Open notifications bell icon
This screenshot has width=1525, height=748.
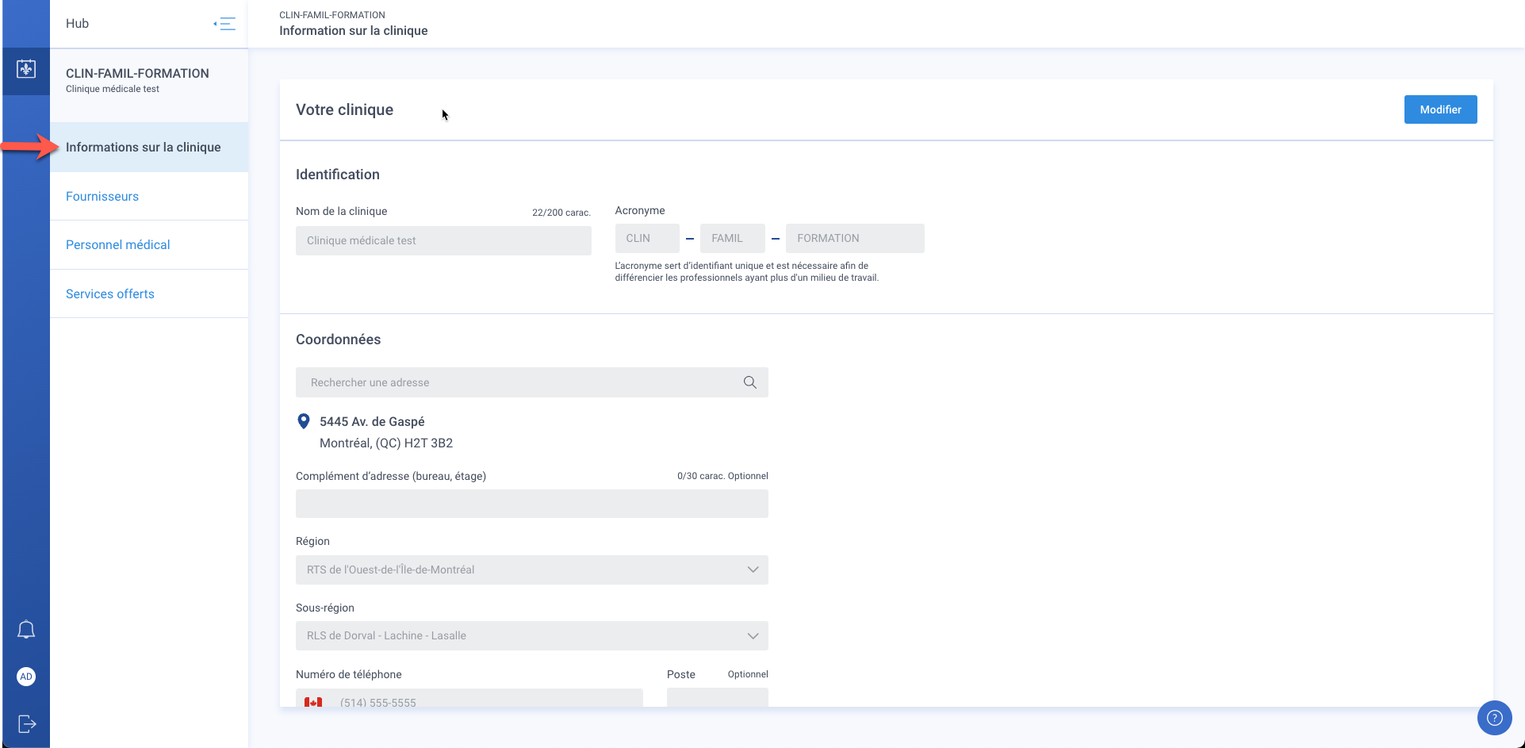pyautogui.click(x=26, y=630)
